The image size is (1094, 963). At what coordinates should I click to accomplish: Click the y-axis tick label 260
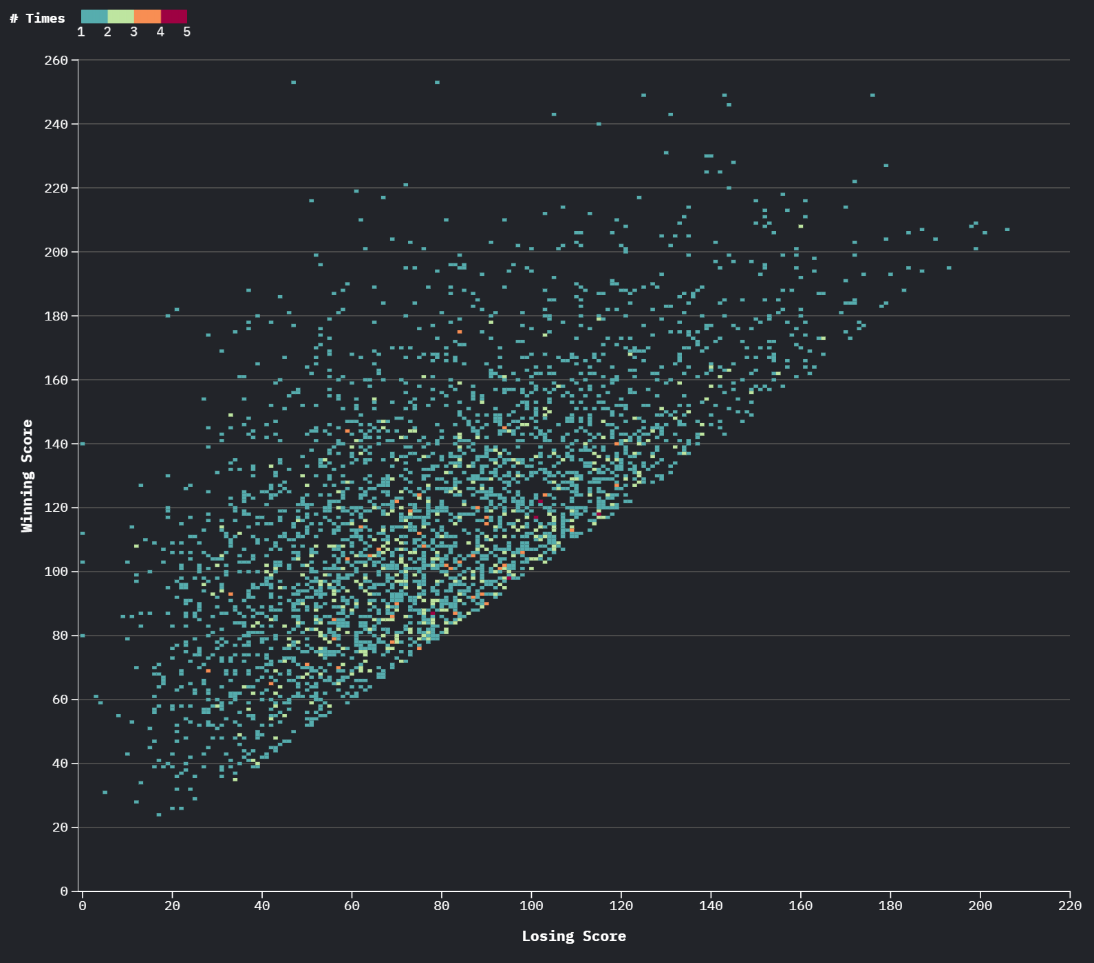pos(56,61)
